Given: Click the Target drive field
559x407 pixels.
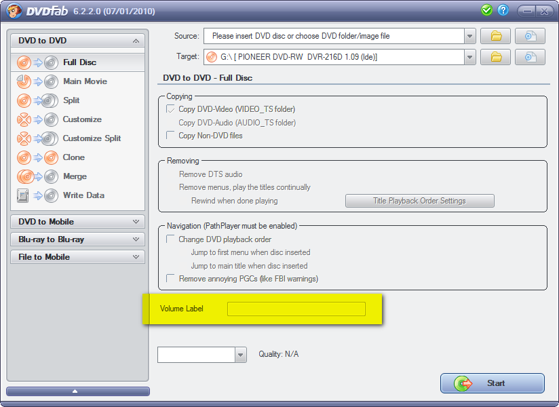Looking at the screenshot, I should click(x=334, y=57).
